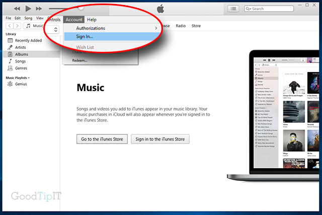Open the File menu
The width and height of the screenshot is (322, 215).
coord(9,18)
